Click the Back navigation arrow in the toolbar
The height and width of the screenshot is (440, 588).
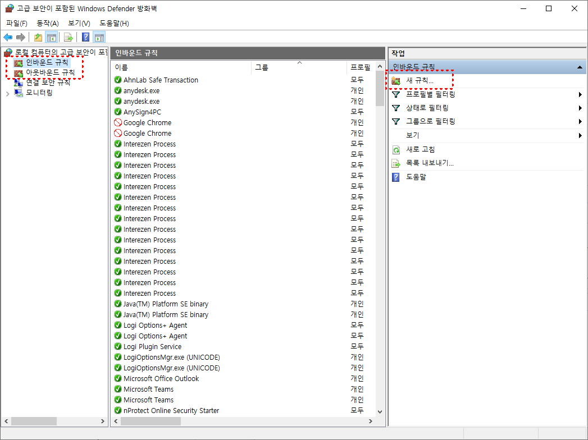click(x=7, y=37)
